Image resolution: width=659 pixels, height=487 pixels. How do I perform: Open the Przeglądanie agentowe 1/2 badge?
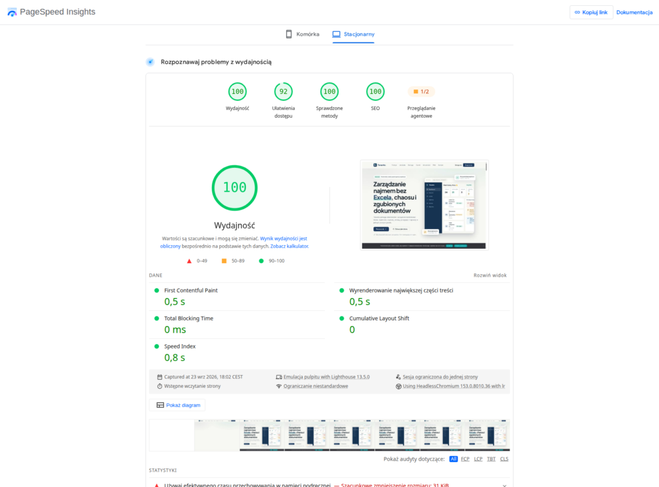tap(421, 91)
